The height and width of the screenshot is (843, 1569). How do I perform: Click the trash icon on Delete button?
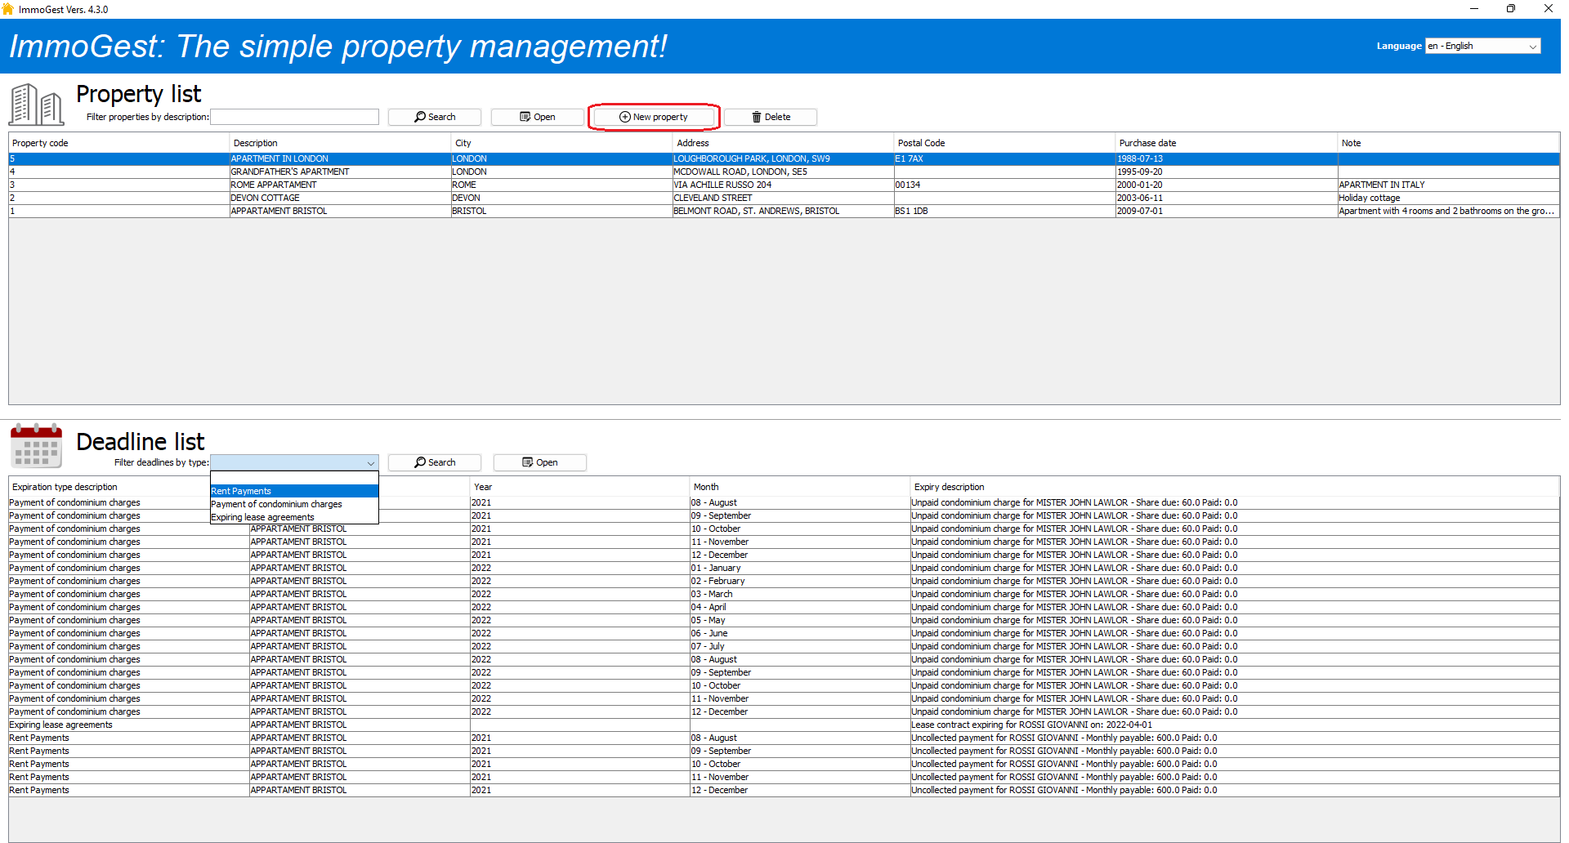point(756,117)
